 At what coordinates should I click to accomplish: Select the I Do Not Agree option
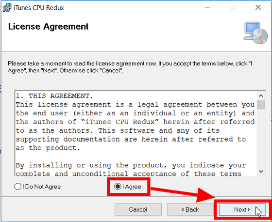click(37, 187)
